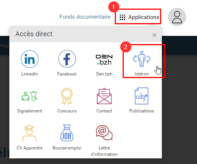Open the Publications document icon
Screen dimensions: 197x164
click(x=142, y=96)
